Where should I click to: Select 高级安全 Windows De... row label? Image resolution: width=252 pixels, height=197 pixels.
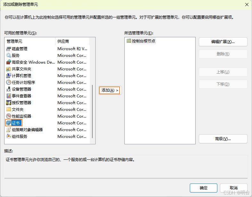pos(33,62)
